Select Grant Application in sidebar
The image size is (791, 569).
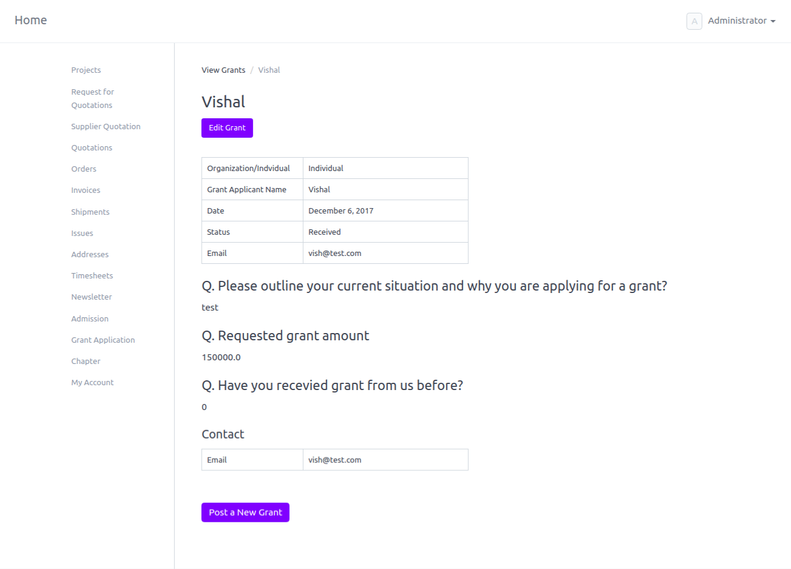pyautogui.click(x=103, y=340)
